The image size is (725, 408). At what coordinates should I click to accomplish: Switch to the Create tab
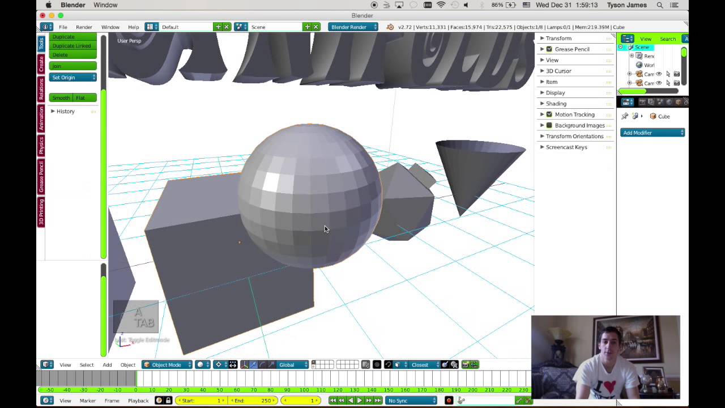(41, 64)
